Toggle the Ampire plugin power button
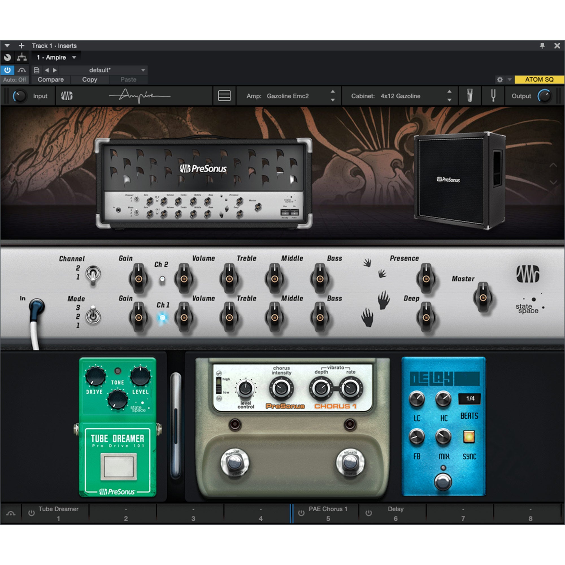The width and height of the screenshot is (565, 565). pyautogui.click(x=7, y=70)
